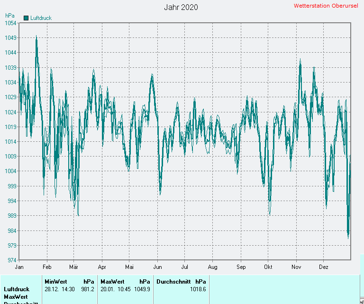
Task: Click the 999 y-axis value
Action: click(x=12, y=186)
